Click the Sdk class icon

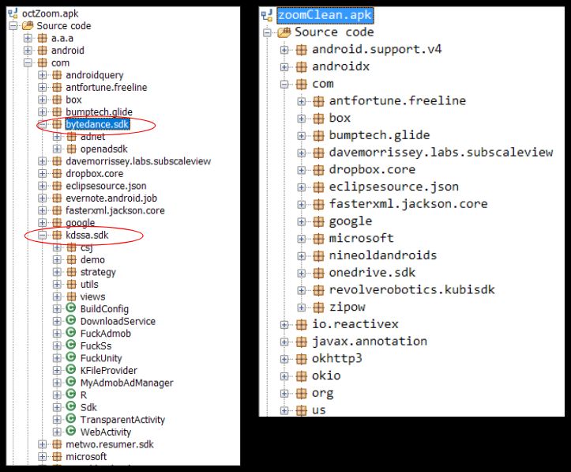tap(70, 406)
